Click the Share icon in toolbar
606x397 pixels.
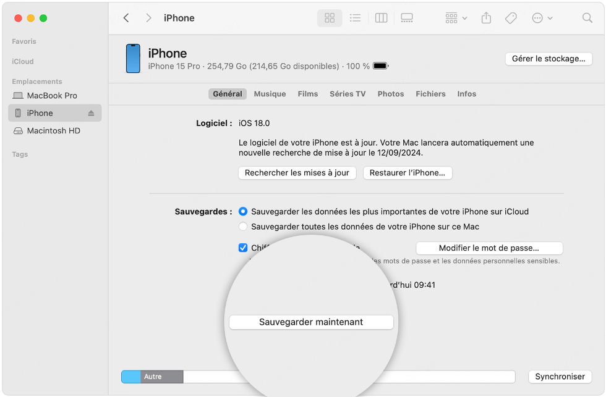(486, 18)
